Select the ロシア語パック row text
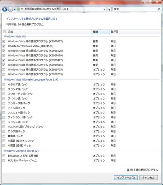The width and height of the screenshot is (163, 185). tap(16, 132)
